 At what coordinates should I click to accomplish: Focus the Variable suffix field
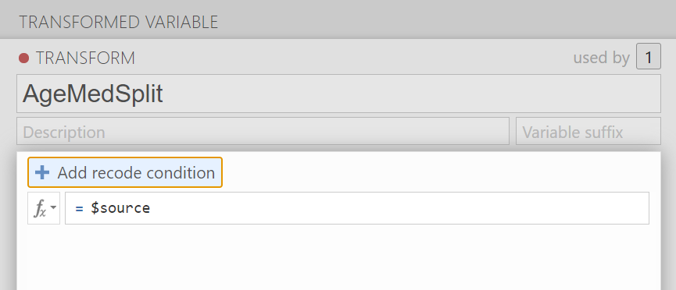(588, 131)
